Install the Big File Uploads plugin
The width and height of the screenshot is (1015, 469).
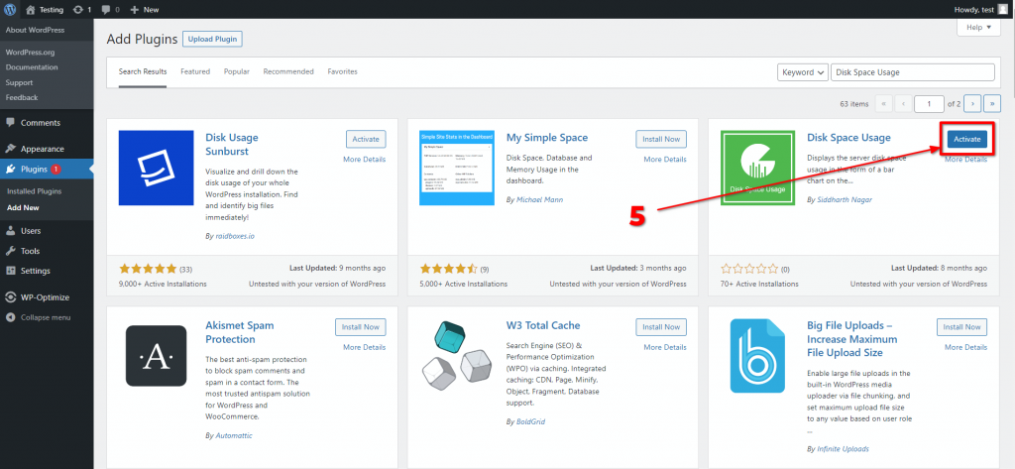962,327
